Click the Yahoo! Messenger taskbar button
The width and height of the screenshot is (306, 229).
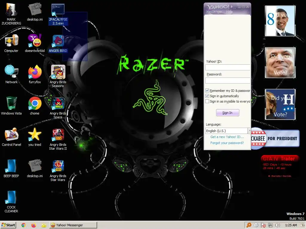[x=73, y=225]
